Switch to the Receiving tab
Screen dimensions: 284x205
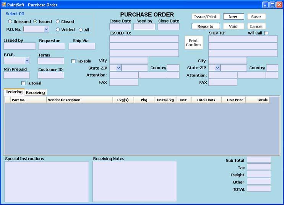click(35, 93)
